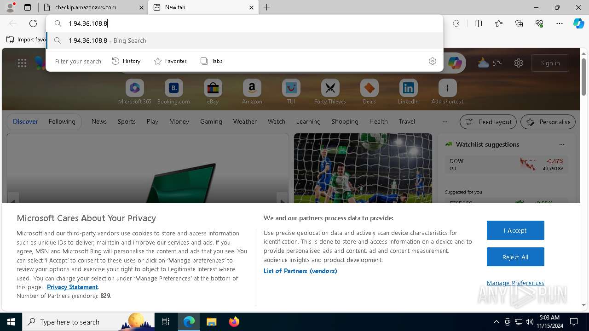
Task: Expand more feed categories ellipsis
Action: click(445, 122)
